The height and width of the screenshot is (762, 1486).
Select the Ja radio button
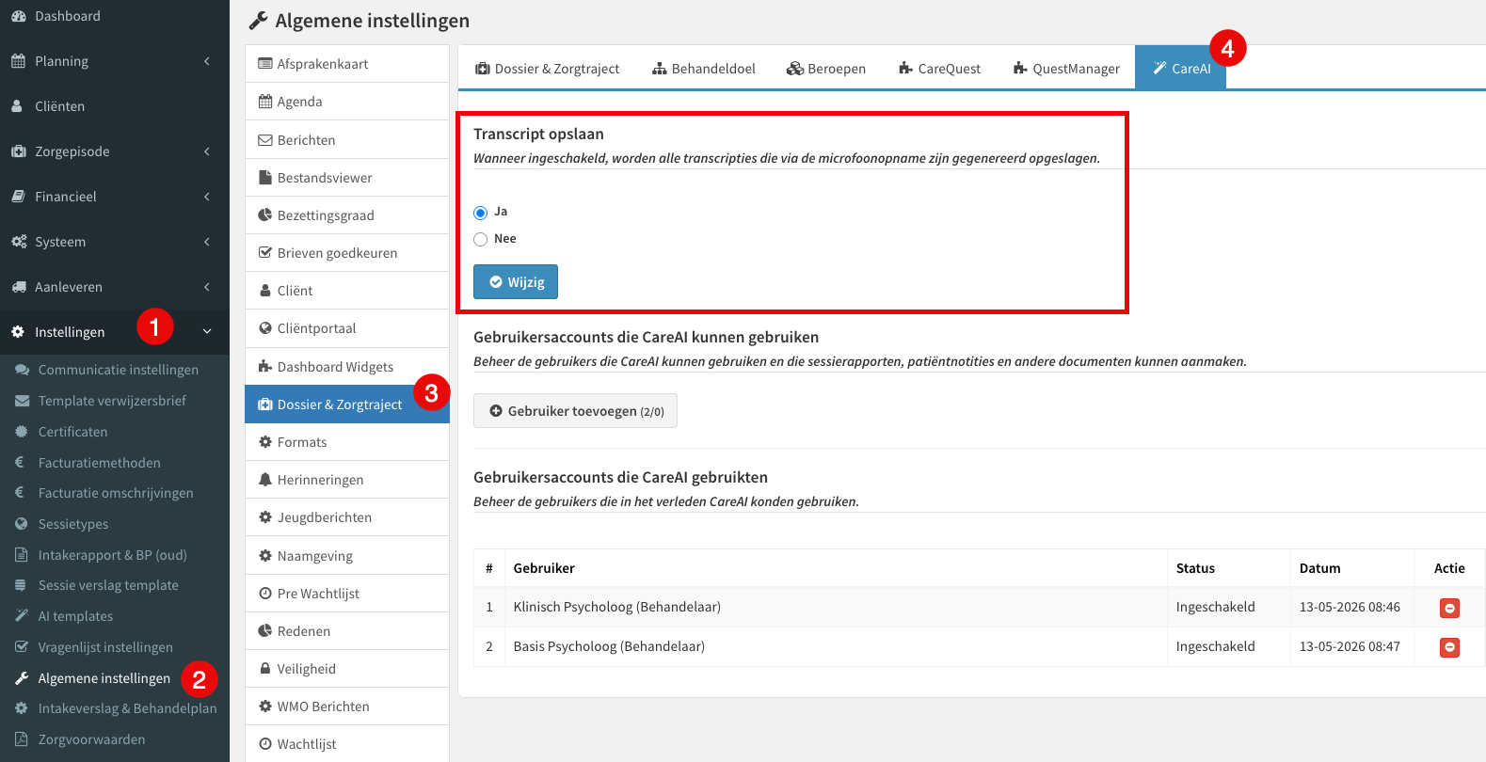click(481, 213)
